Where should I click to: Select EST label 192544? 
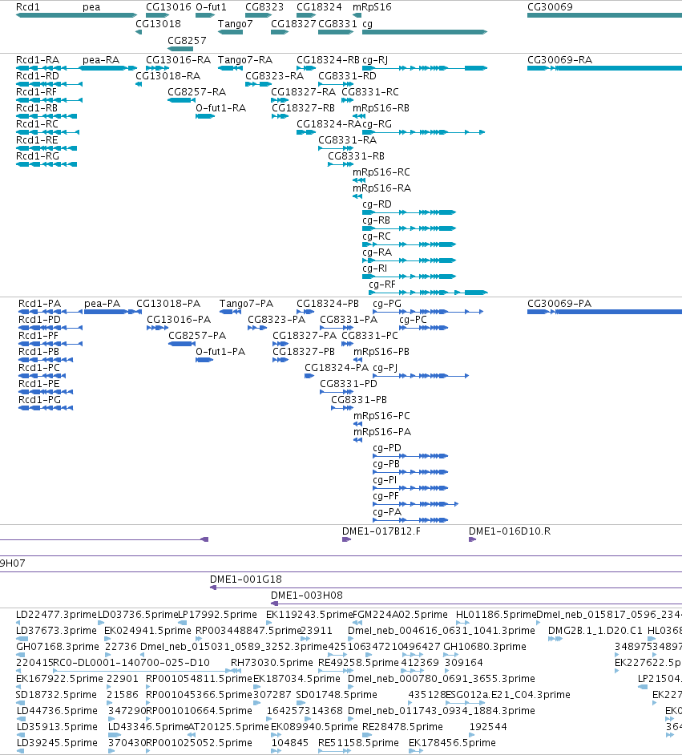pyautogui.click(x=488, y=727)
